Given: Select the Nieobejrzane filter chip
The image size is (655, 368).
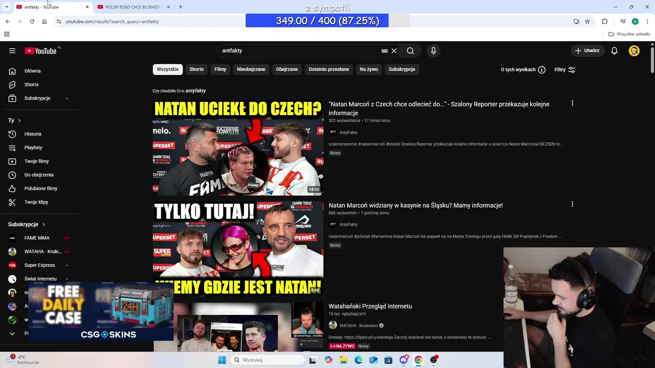Looking at the screenshot, I should pyautogui.click(x=251, y=69).
